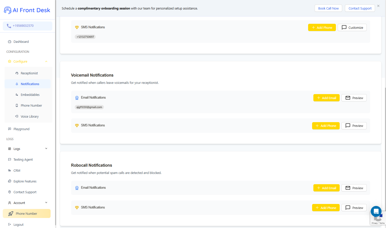Collapse the Configure section chevron
Screen dimensions: 386x228
pyautogui.click(x=46, y=62)
